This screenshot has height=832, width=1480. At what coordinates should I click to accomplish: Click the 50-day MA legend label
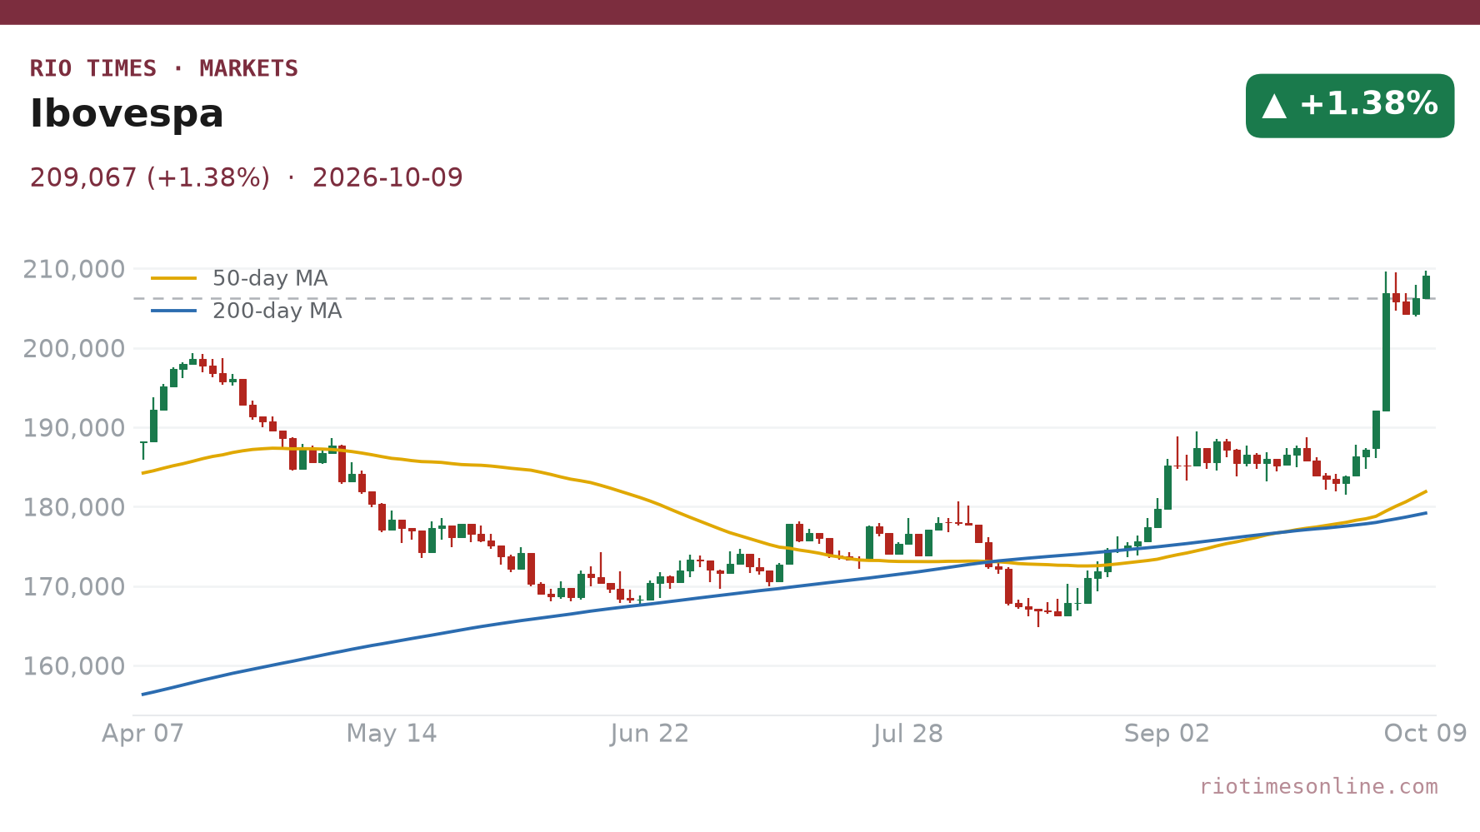point(270,278)
